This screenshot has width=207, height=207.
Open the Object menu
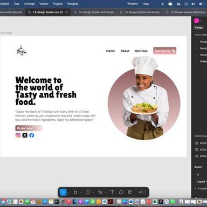[4, 4]
